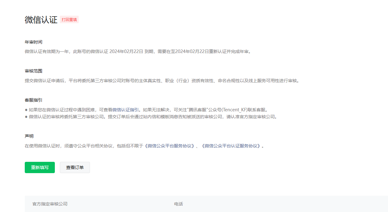This screenshot has height=212, width=388.
Task: Open 《微信公众平台服务协议》 link
Action: coord(170,146)
